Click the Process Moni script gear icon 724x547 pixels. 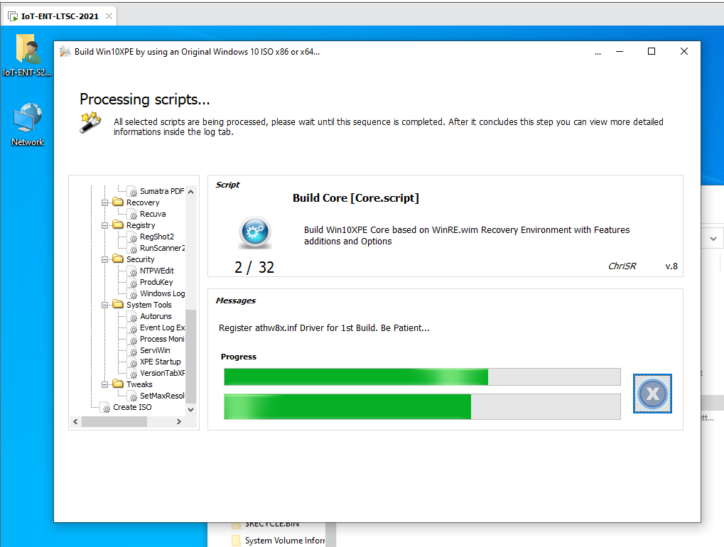coord(133,340)
